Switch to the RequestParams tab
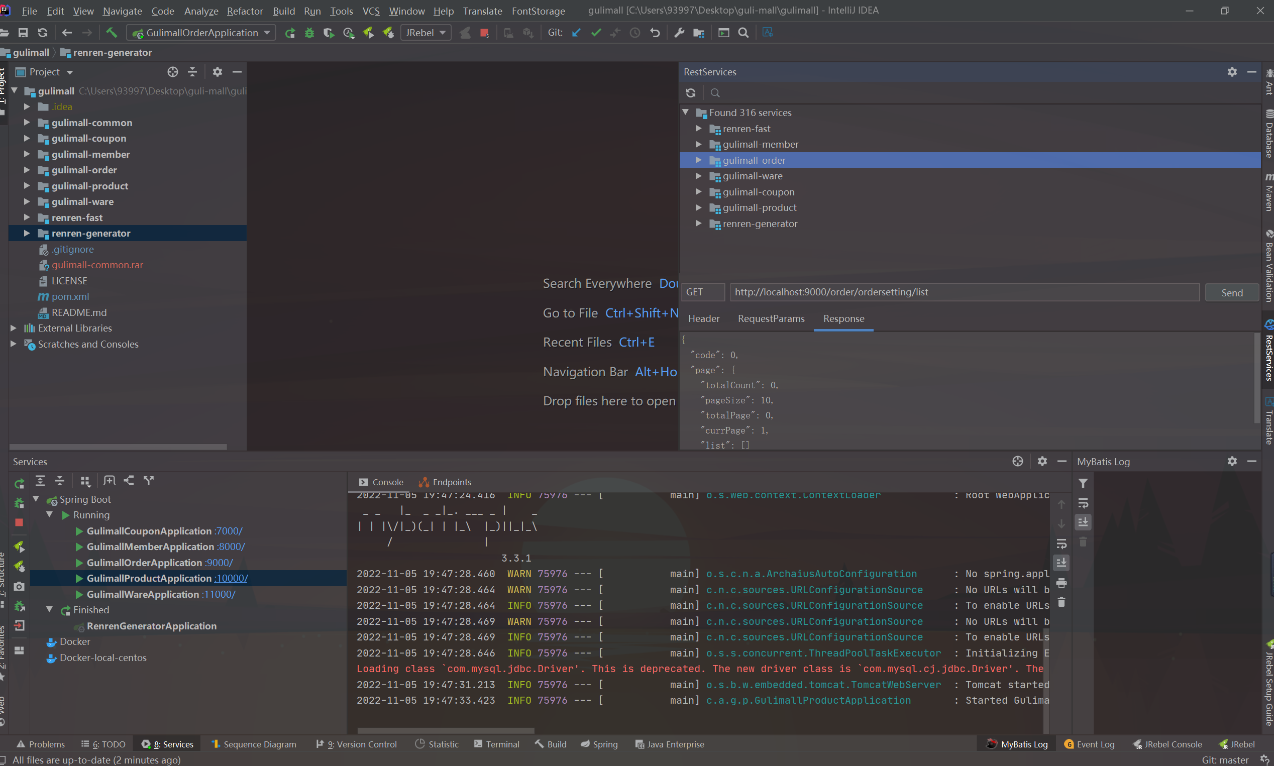 (x=771, y=319)
